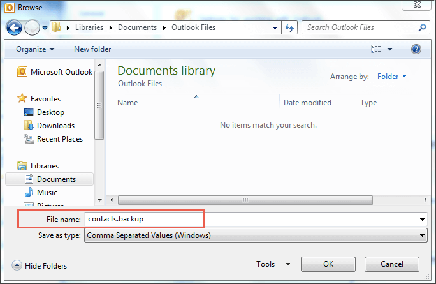436x284 pixels.
Task: Open the Save as type combo box
Action: (x=256, y=235)
